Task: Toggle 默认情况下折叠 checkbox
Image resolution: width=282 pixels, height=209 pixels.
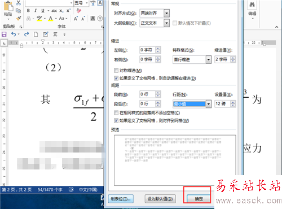Action: tap(175, 23)
